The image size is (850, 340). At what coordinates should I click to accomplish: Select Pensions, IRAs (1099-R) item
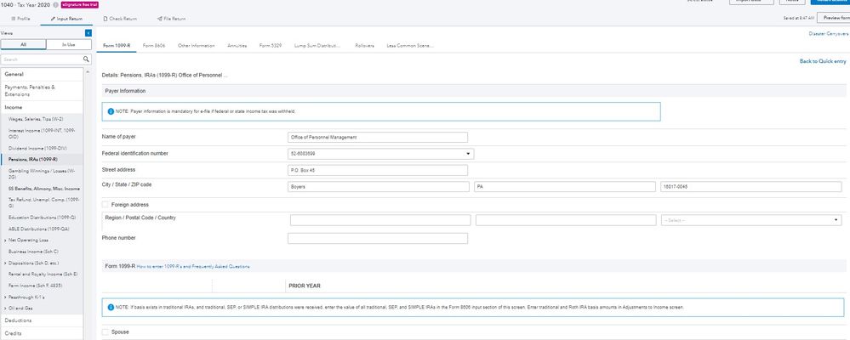point(33,160)
